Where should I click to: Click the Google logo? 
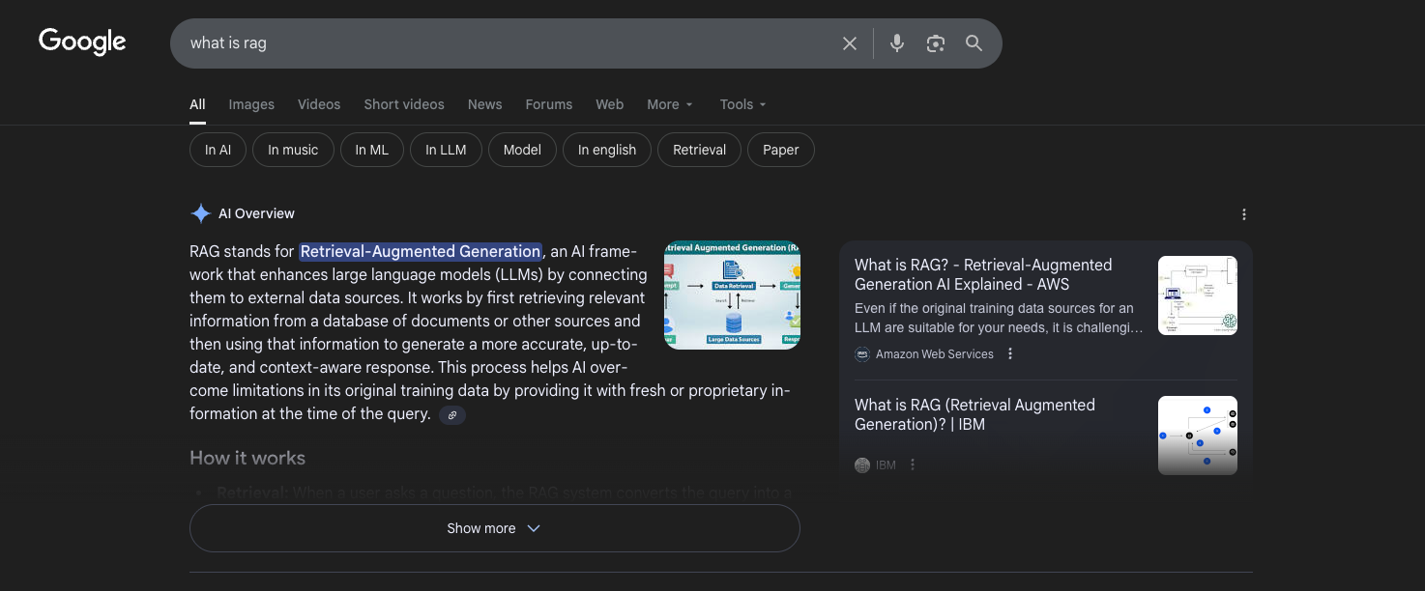pos(82,42)
